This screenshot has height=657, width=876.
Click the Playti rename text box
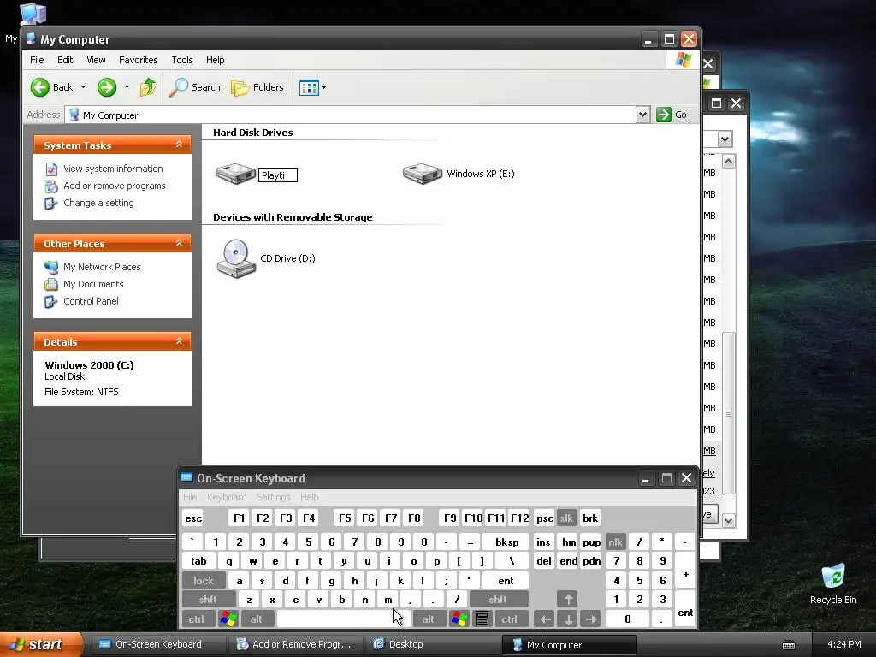tap(278, 175)
